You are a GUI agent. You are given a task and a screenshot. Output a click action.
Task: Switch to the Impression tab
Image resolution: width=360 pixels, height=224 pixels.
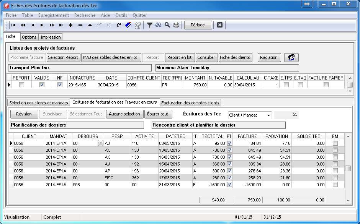(51, 37)
